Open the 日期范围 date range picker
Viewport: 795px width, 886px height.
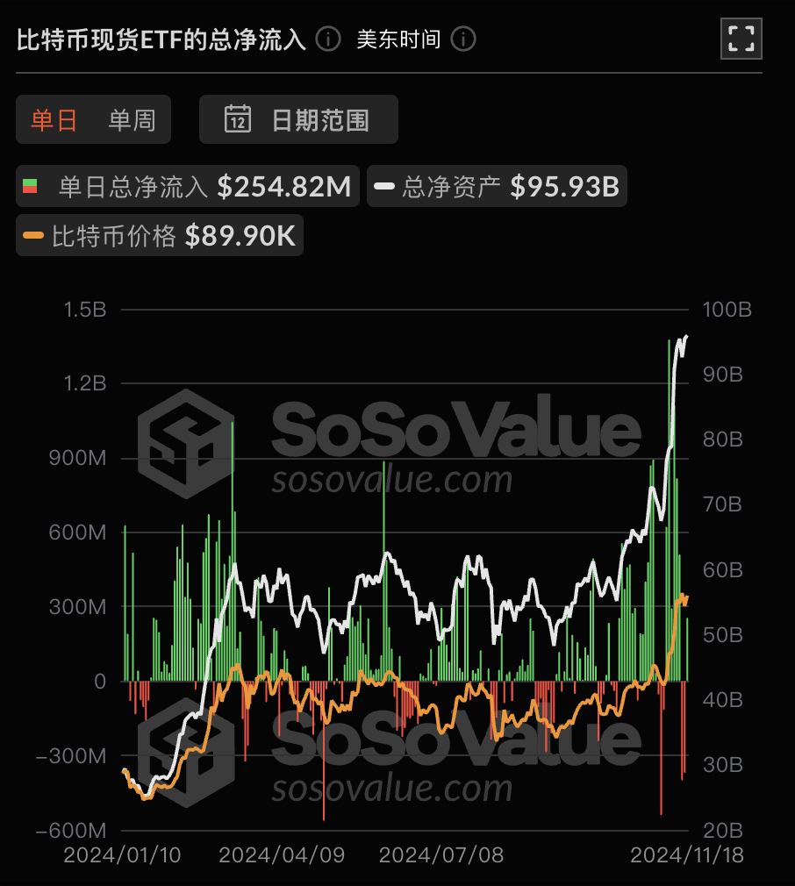298,119
